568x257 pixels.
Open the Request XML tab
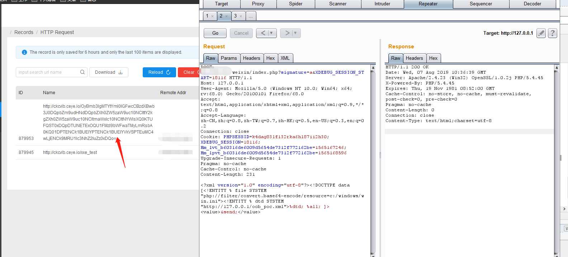pyautogui.click(x=285, y=58)
